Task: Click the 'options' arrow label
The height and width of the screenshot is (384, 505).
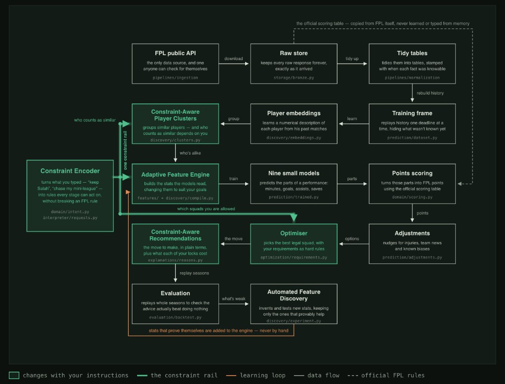Action: (x=352, y=239)
